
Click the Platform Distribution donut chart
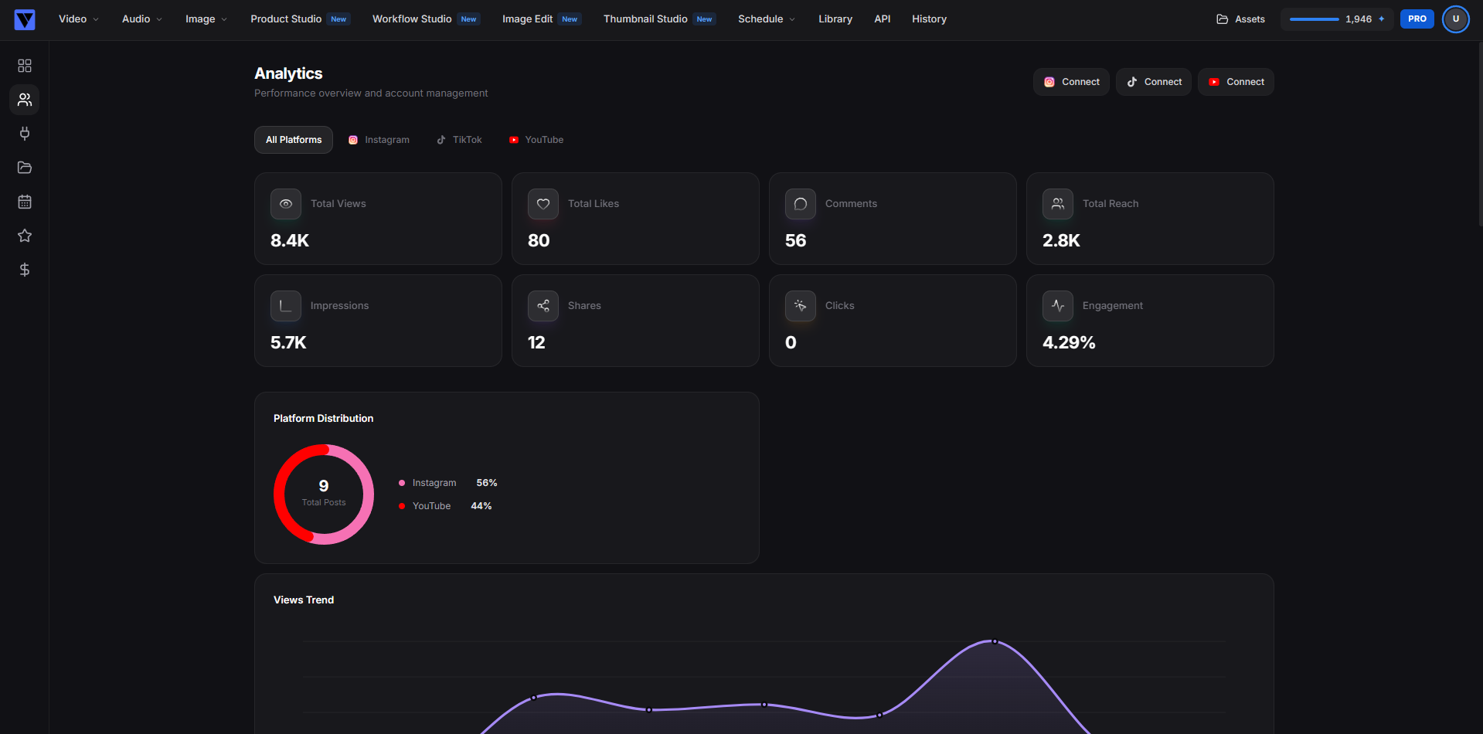click(324, 494)
